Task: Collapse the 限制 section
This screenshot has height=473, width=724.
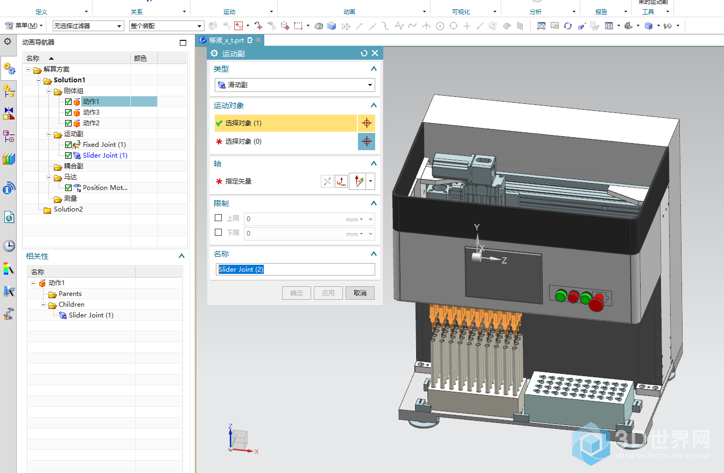Action: (x=374, y=203)
